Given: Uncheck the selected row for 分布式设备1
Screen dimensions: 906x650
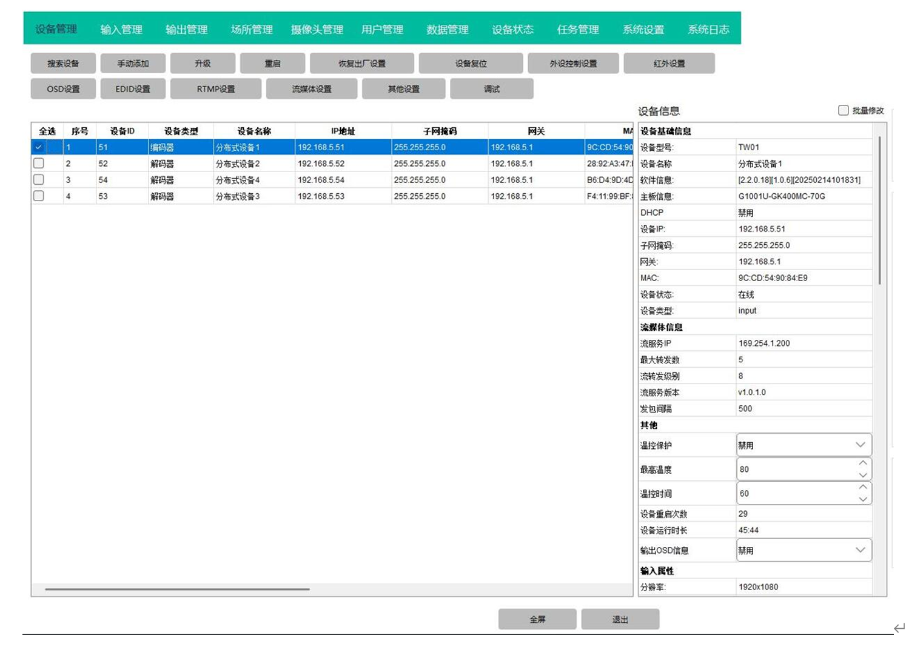Looking at the screenshot, I should [39, 147].
